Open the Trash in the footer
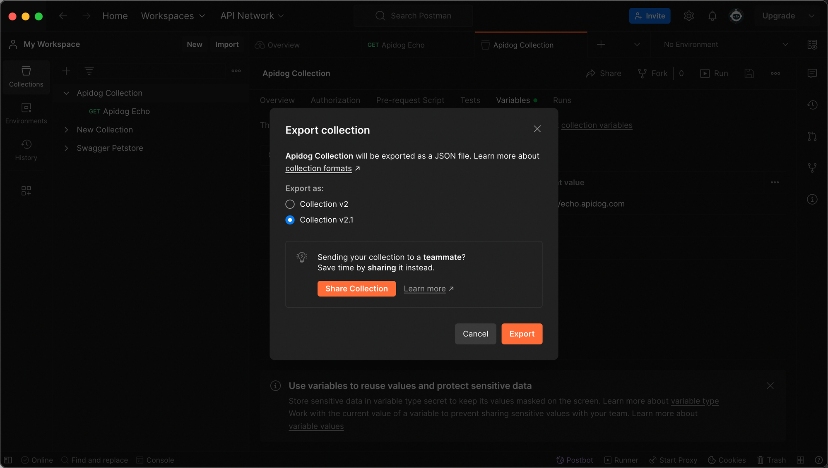 click(x=771, y=460)
